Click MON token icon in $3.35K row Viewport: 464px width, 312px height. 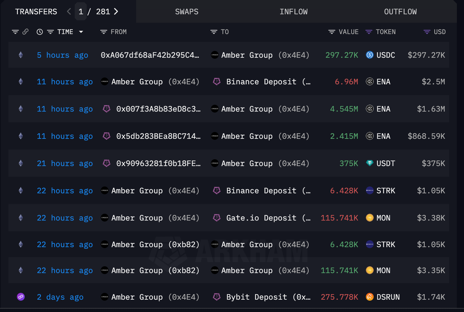coord(370,270)
